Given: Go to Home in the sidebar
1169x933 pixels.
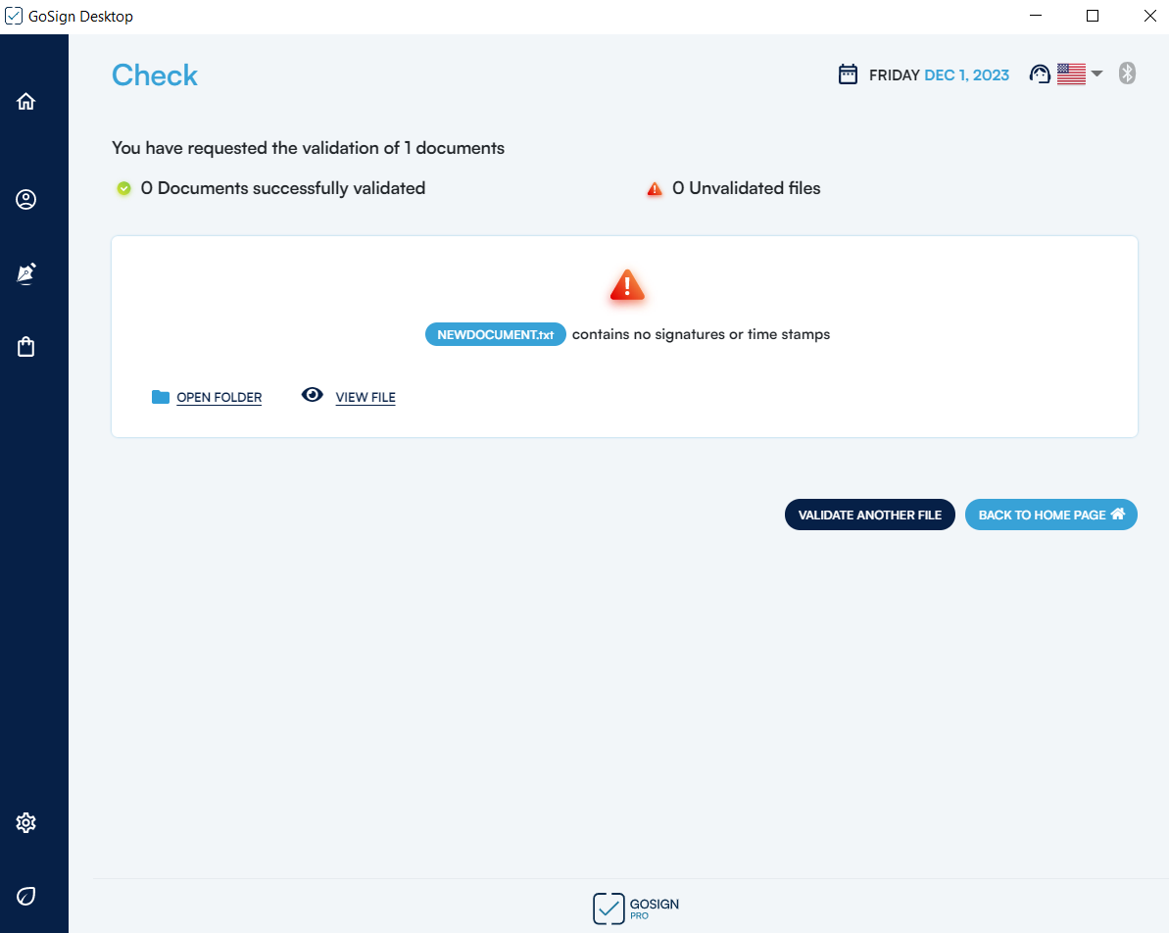Looking at the screenshot, I should point(26,101).
